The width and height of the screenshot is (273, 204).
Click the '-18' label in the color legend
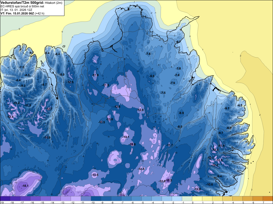(x=12, y=203)
